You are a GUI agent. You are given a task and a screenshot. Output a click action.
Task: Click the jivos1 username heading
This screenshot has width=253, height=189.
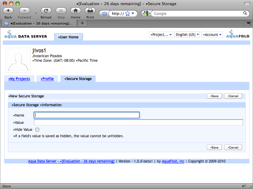coord(39,51)
